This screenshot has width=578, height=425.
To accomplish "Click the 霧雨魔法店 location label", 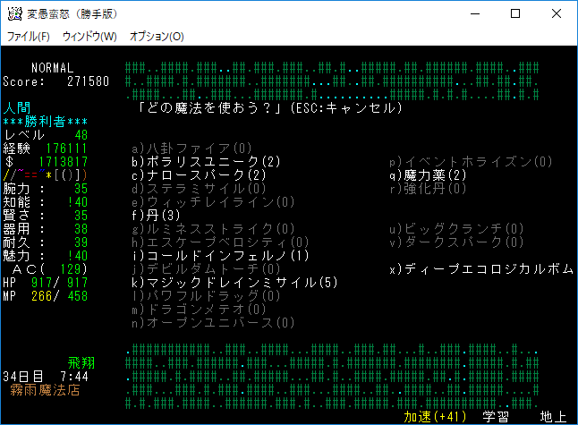I will 45,390.
